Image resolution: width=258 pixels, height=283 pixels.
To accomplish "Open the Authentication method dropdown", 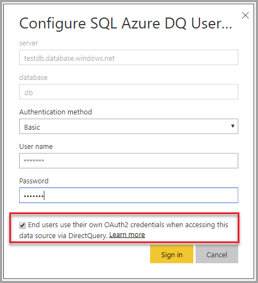I will (129, 126).
